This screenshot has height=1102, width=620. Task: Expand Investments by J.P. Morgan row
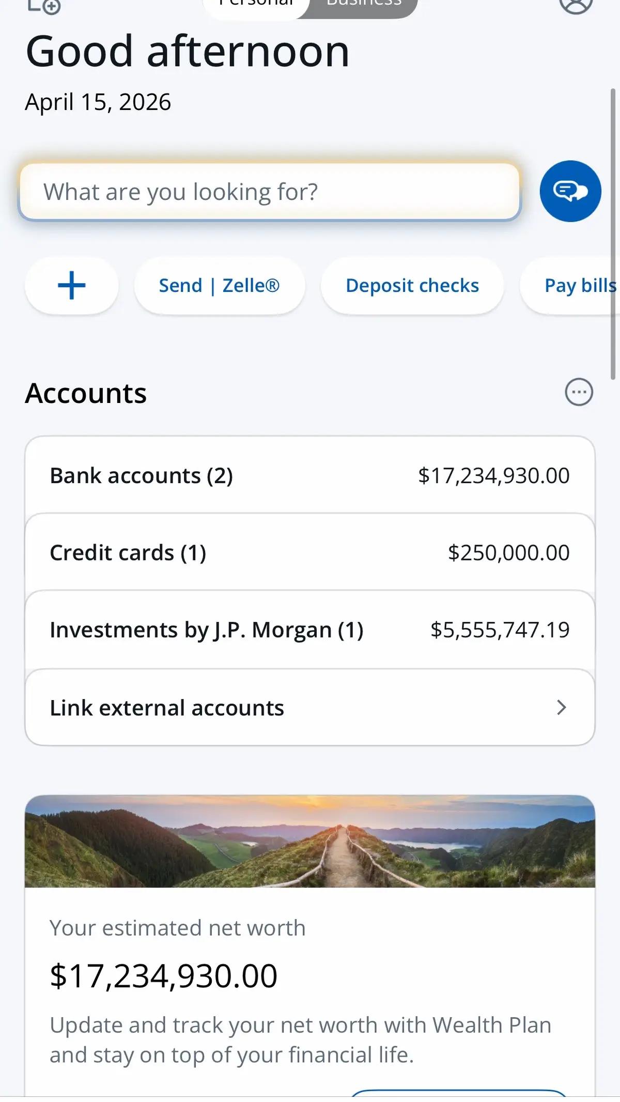click(310, 630)
